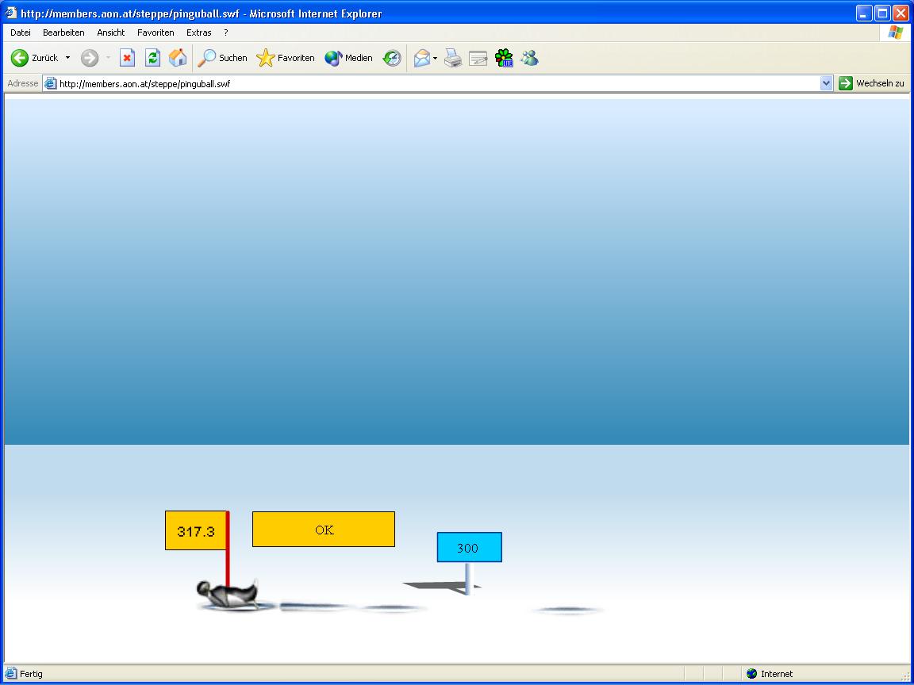Click the IE icon in title bar

(x=11, y=13)
